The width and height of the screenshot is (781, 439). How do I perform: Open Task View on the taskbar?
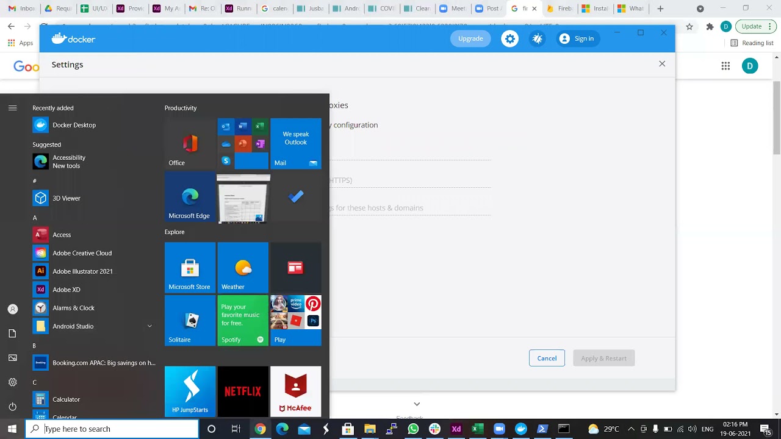tap(236, 429)
